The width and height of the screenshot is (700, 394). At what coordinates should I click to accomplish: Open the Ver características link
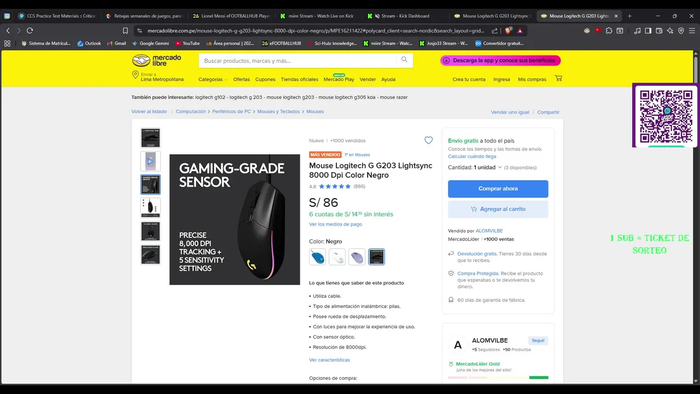click(x=329, y=360)
